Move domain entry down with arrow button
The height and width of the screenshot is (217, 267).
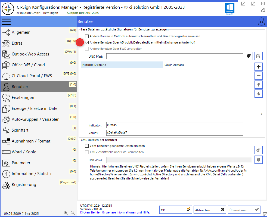coord(259,94)
